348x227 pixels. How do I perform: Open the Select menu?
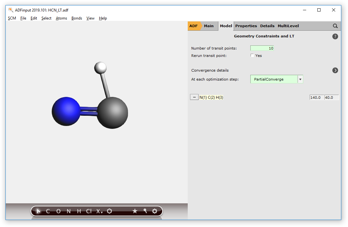[x=46, y=18]
